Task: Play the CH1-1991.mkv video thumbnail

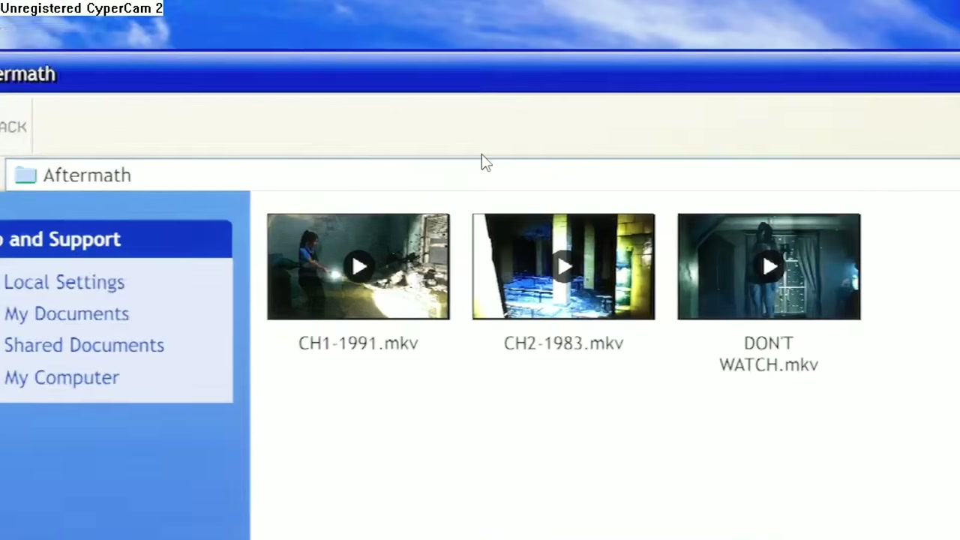Action: pos(358,266)
